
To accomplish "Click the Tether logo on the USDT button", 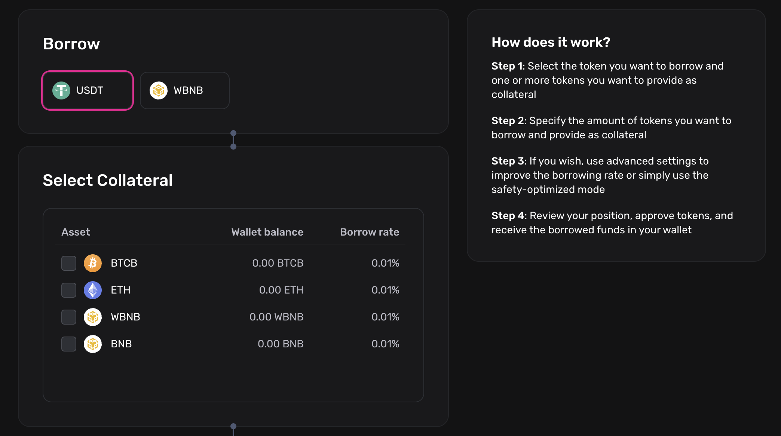I will 61,90.
